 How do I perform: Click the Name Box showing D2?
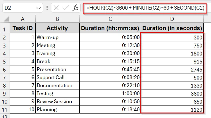click(22, 8)
